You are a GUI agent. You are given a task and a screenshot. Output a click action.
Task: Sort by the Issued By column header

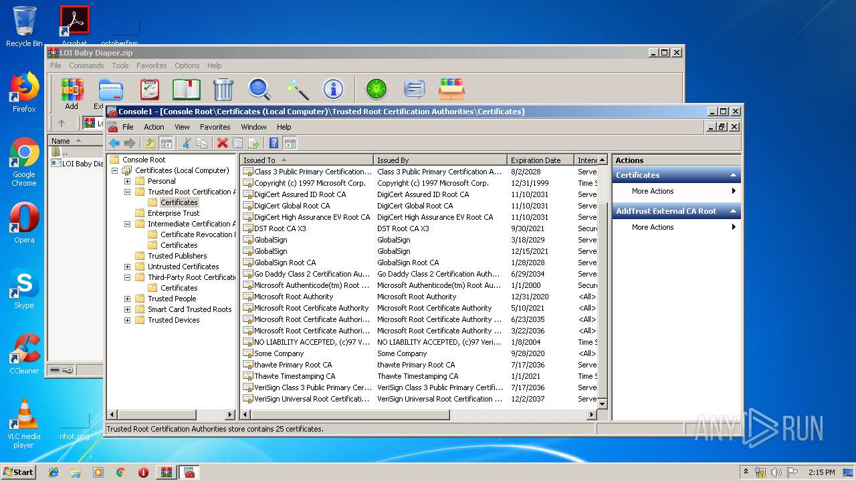click(x=440, y=160)
